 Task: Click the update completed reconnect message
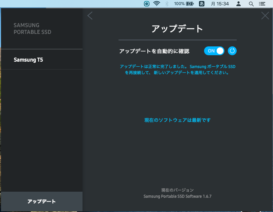[178, 69]
